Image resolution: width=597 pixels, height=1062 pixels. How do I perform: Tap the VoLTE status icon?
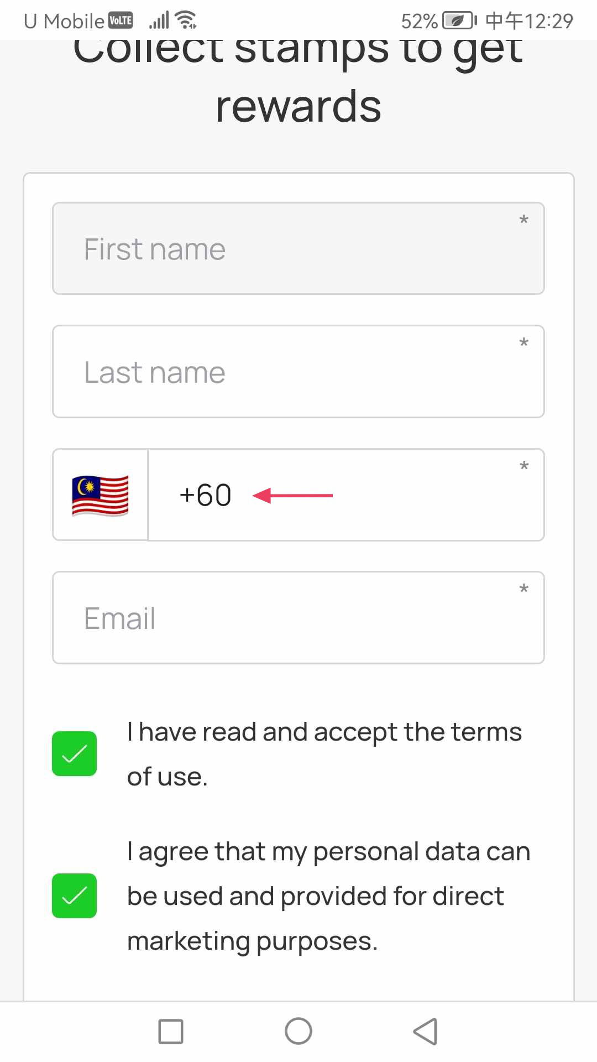(x=121, y=21)
